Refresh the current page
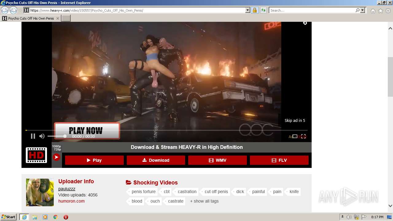Screen dimensions: 393x221 pyautogui.click(x=263, y=10)
